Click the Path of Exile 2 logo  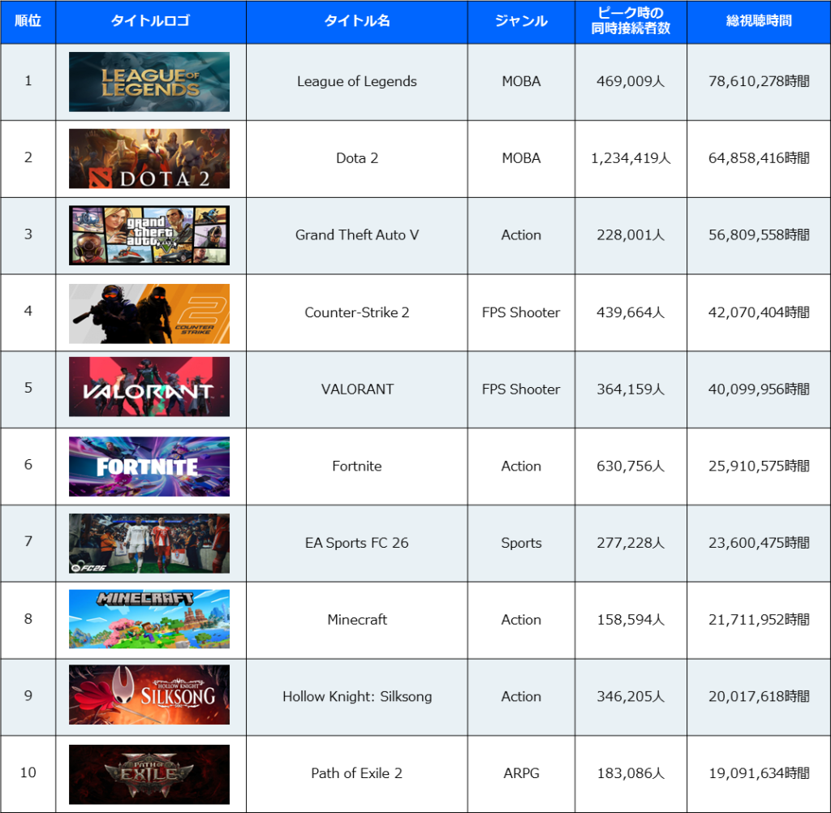pos(149,774)
